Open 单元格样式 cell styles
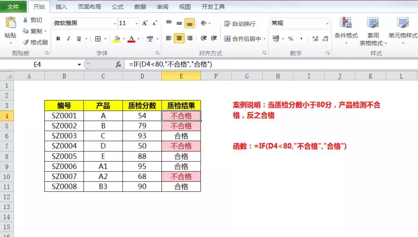 pos(403,31)
